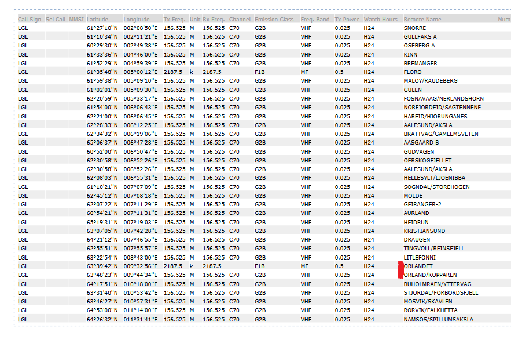Select the FLORO remote name cell
Screen dimensions: 511x337
click(412, 72)
